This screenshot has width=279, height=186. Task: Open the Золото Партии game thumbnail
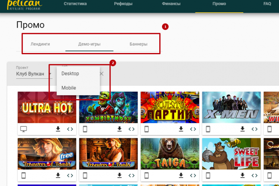click(170, 107)
